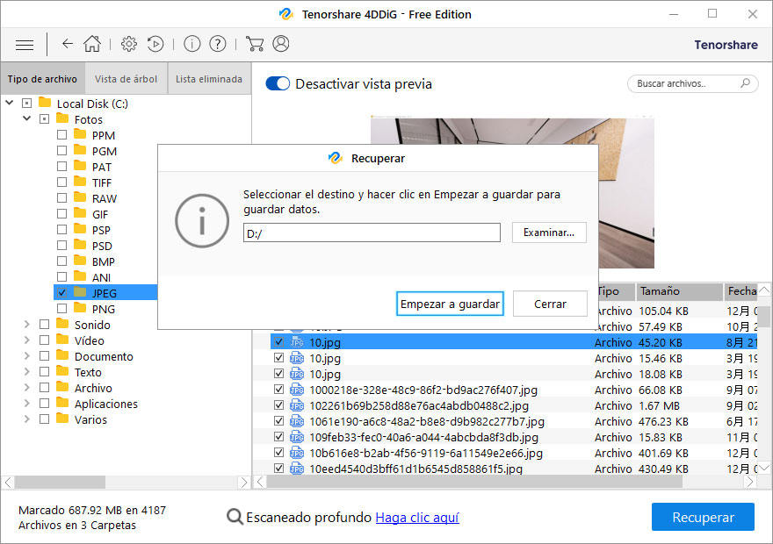Open Haga clic aquí deep scan link
The width and height of the screenshot is (773, 544).
click(417, 518)
